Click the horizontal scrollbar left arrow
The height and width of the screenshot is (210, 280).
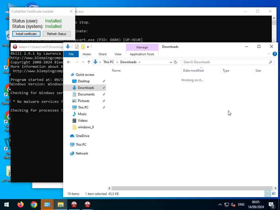click(x=109, y=188)
